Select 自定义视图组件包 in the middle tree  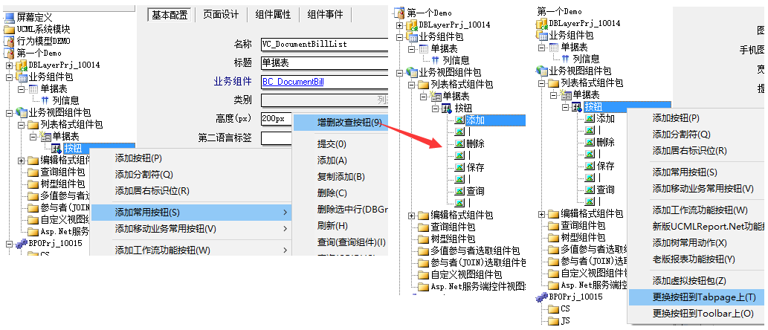[466, 275]
